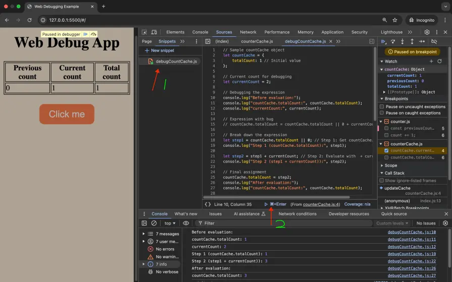Click the Step over next function icon
This screenshot has width=452, height=282.
[x=392, y=41]
